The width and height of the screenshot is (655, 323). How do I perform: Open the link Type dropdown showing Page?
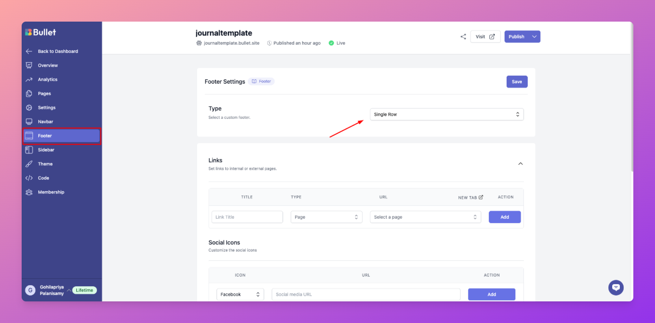pos(326,217)
